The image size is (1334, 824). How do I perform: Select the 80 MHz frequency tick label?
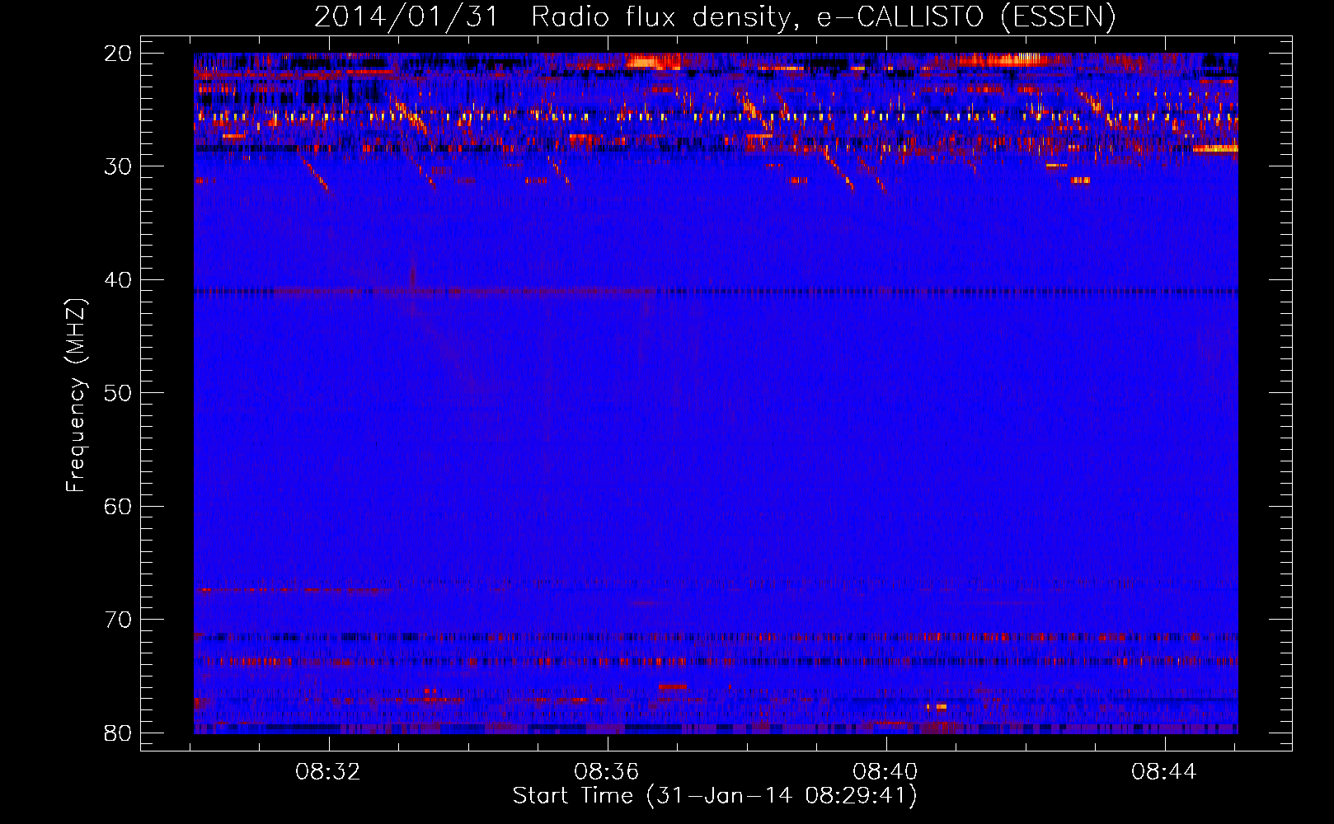tap(119, 733)
